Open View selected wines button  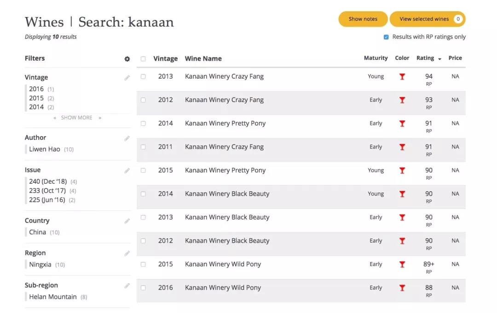click(428, 19)
